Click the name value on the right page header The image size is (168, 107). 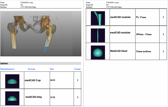(x=112, y=2)
